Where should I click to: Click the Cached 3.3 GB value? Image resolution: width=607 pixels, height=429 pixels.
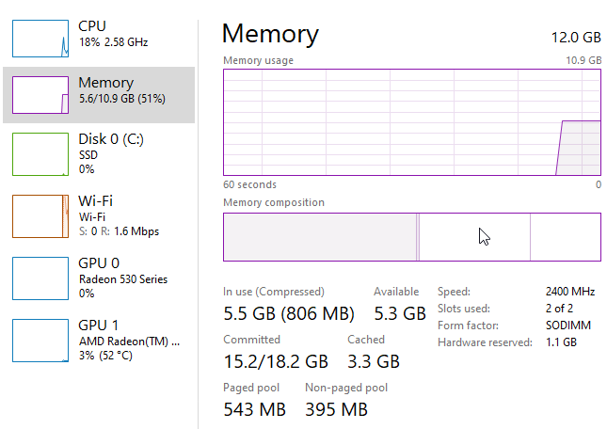[x=374, y=360]
